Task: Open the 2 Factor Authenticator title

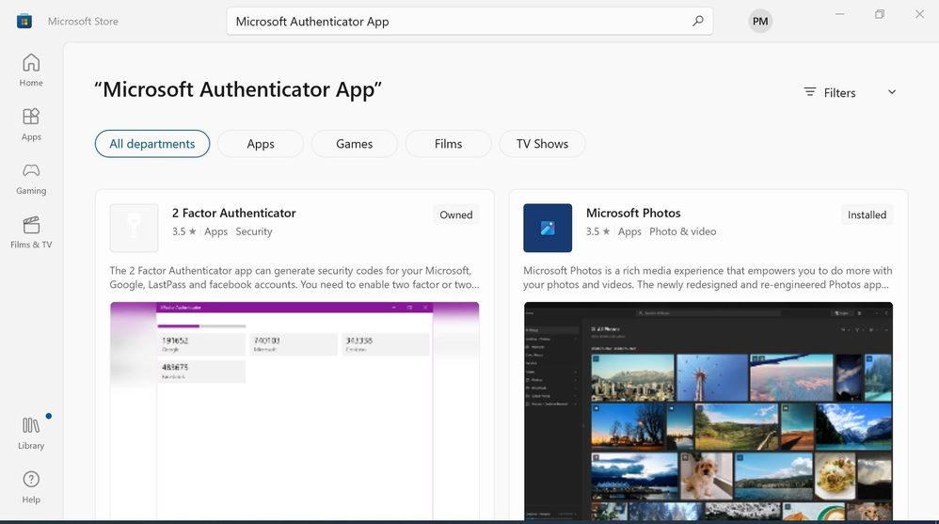Action: pyautogui.click(x=233, y=213)
